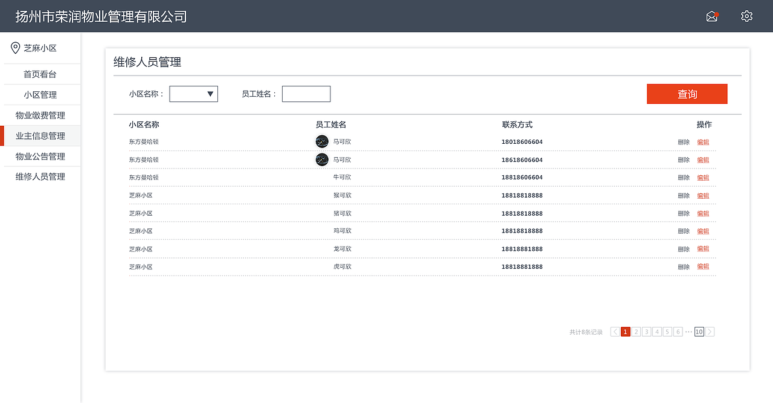
Task: Delete the row with phone 18018606604
Action: click(x=684, y=142)
